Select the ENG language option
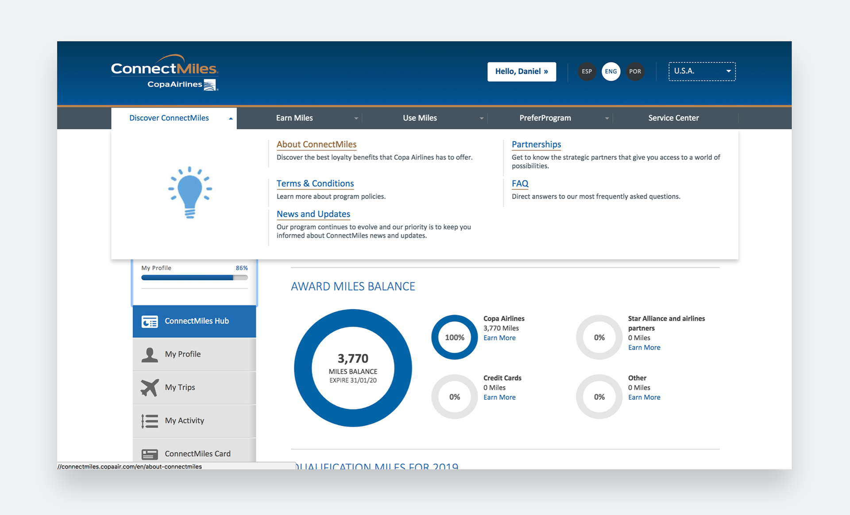This screenshot has width=850, height=515. coord(611,71)
